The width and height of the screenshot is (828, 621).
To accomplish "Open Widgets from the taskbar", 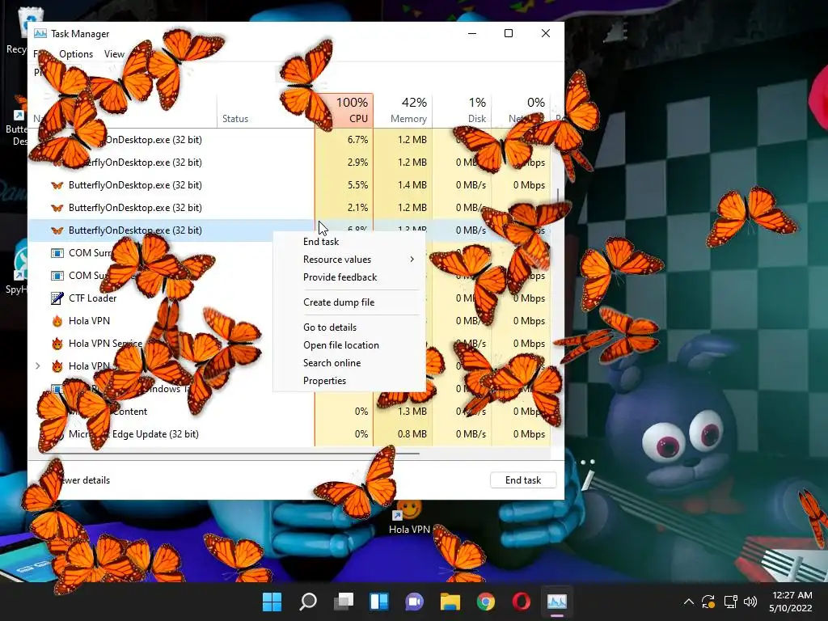I will pos(379,602).
